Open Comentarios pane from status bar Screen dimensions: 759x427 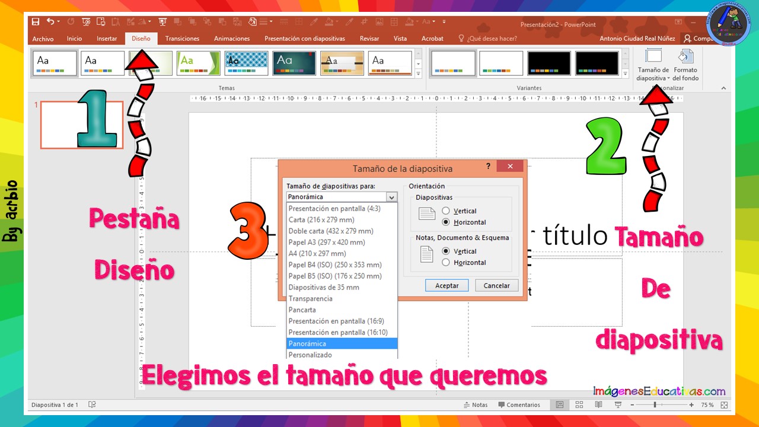pos(519,405)
